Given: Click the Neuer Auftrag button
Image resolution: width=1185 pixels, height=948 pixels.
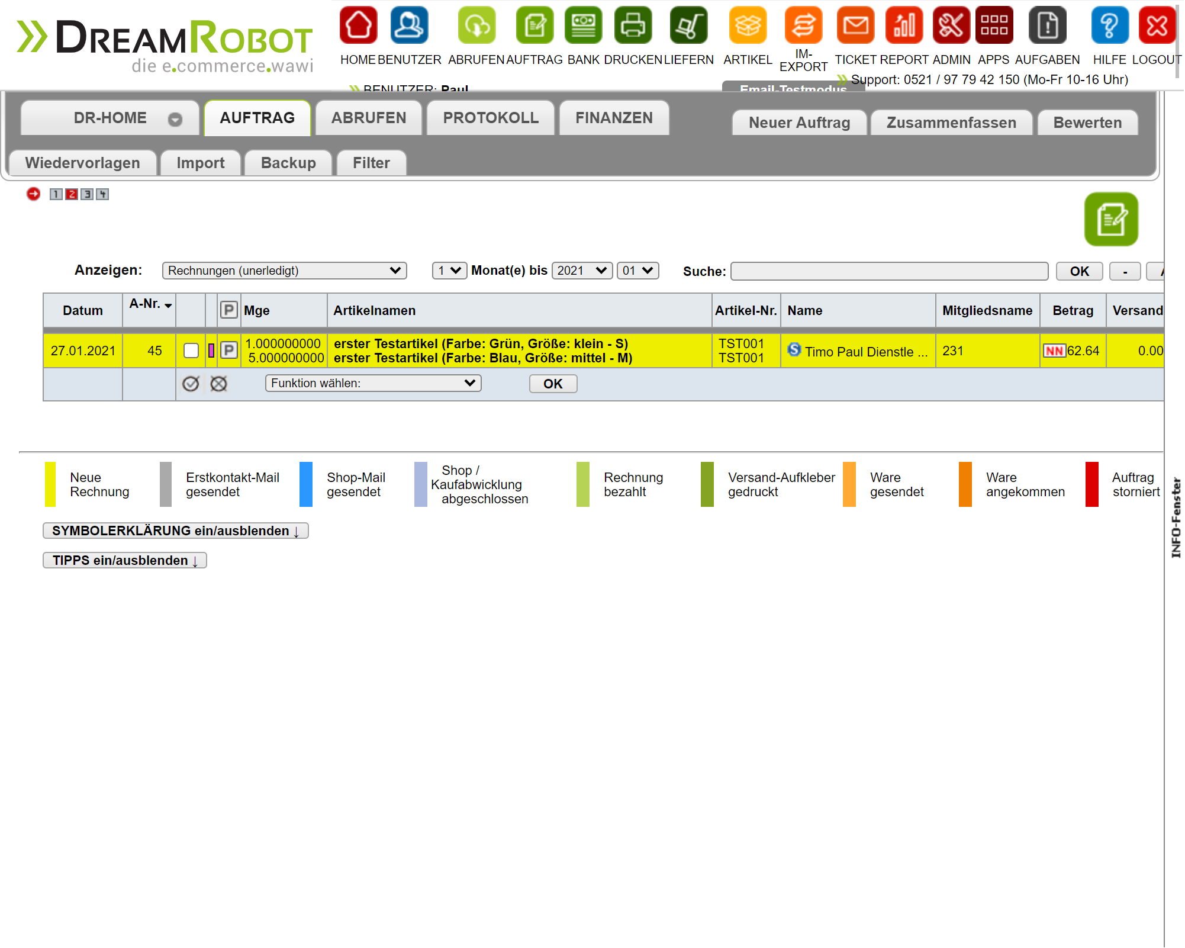Looking at the screenshot, I should pyautogui.click(x=798, y=123).
